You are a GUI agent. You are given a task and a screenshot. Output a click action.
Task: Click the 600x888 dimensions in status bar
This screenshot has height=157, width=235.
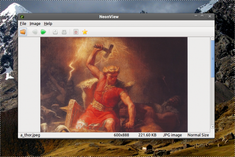click(x=121, y=135)
